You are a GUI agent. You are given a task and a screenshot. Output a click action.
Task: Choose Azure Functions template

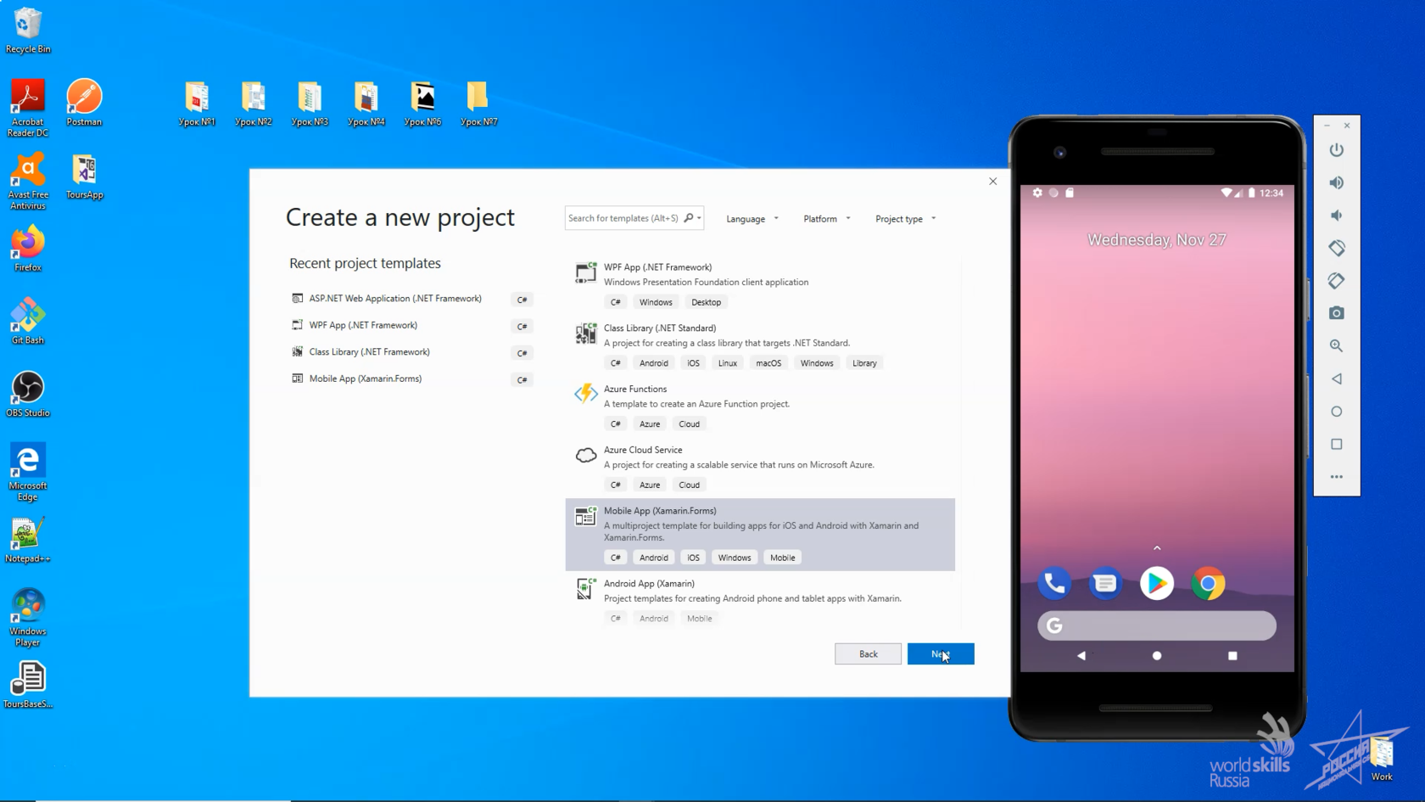pyautogui.click(x=760, y=407)
